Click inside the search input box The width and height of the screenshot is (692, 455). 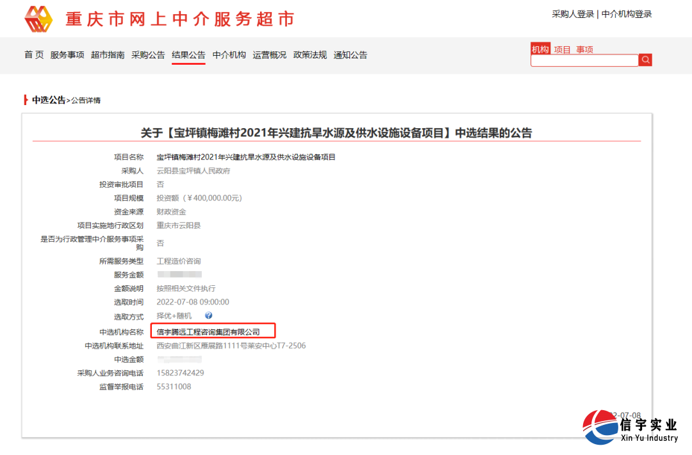click(583, 60)
